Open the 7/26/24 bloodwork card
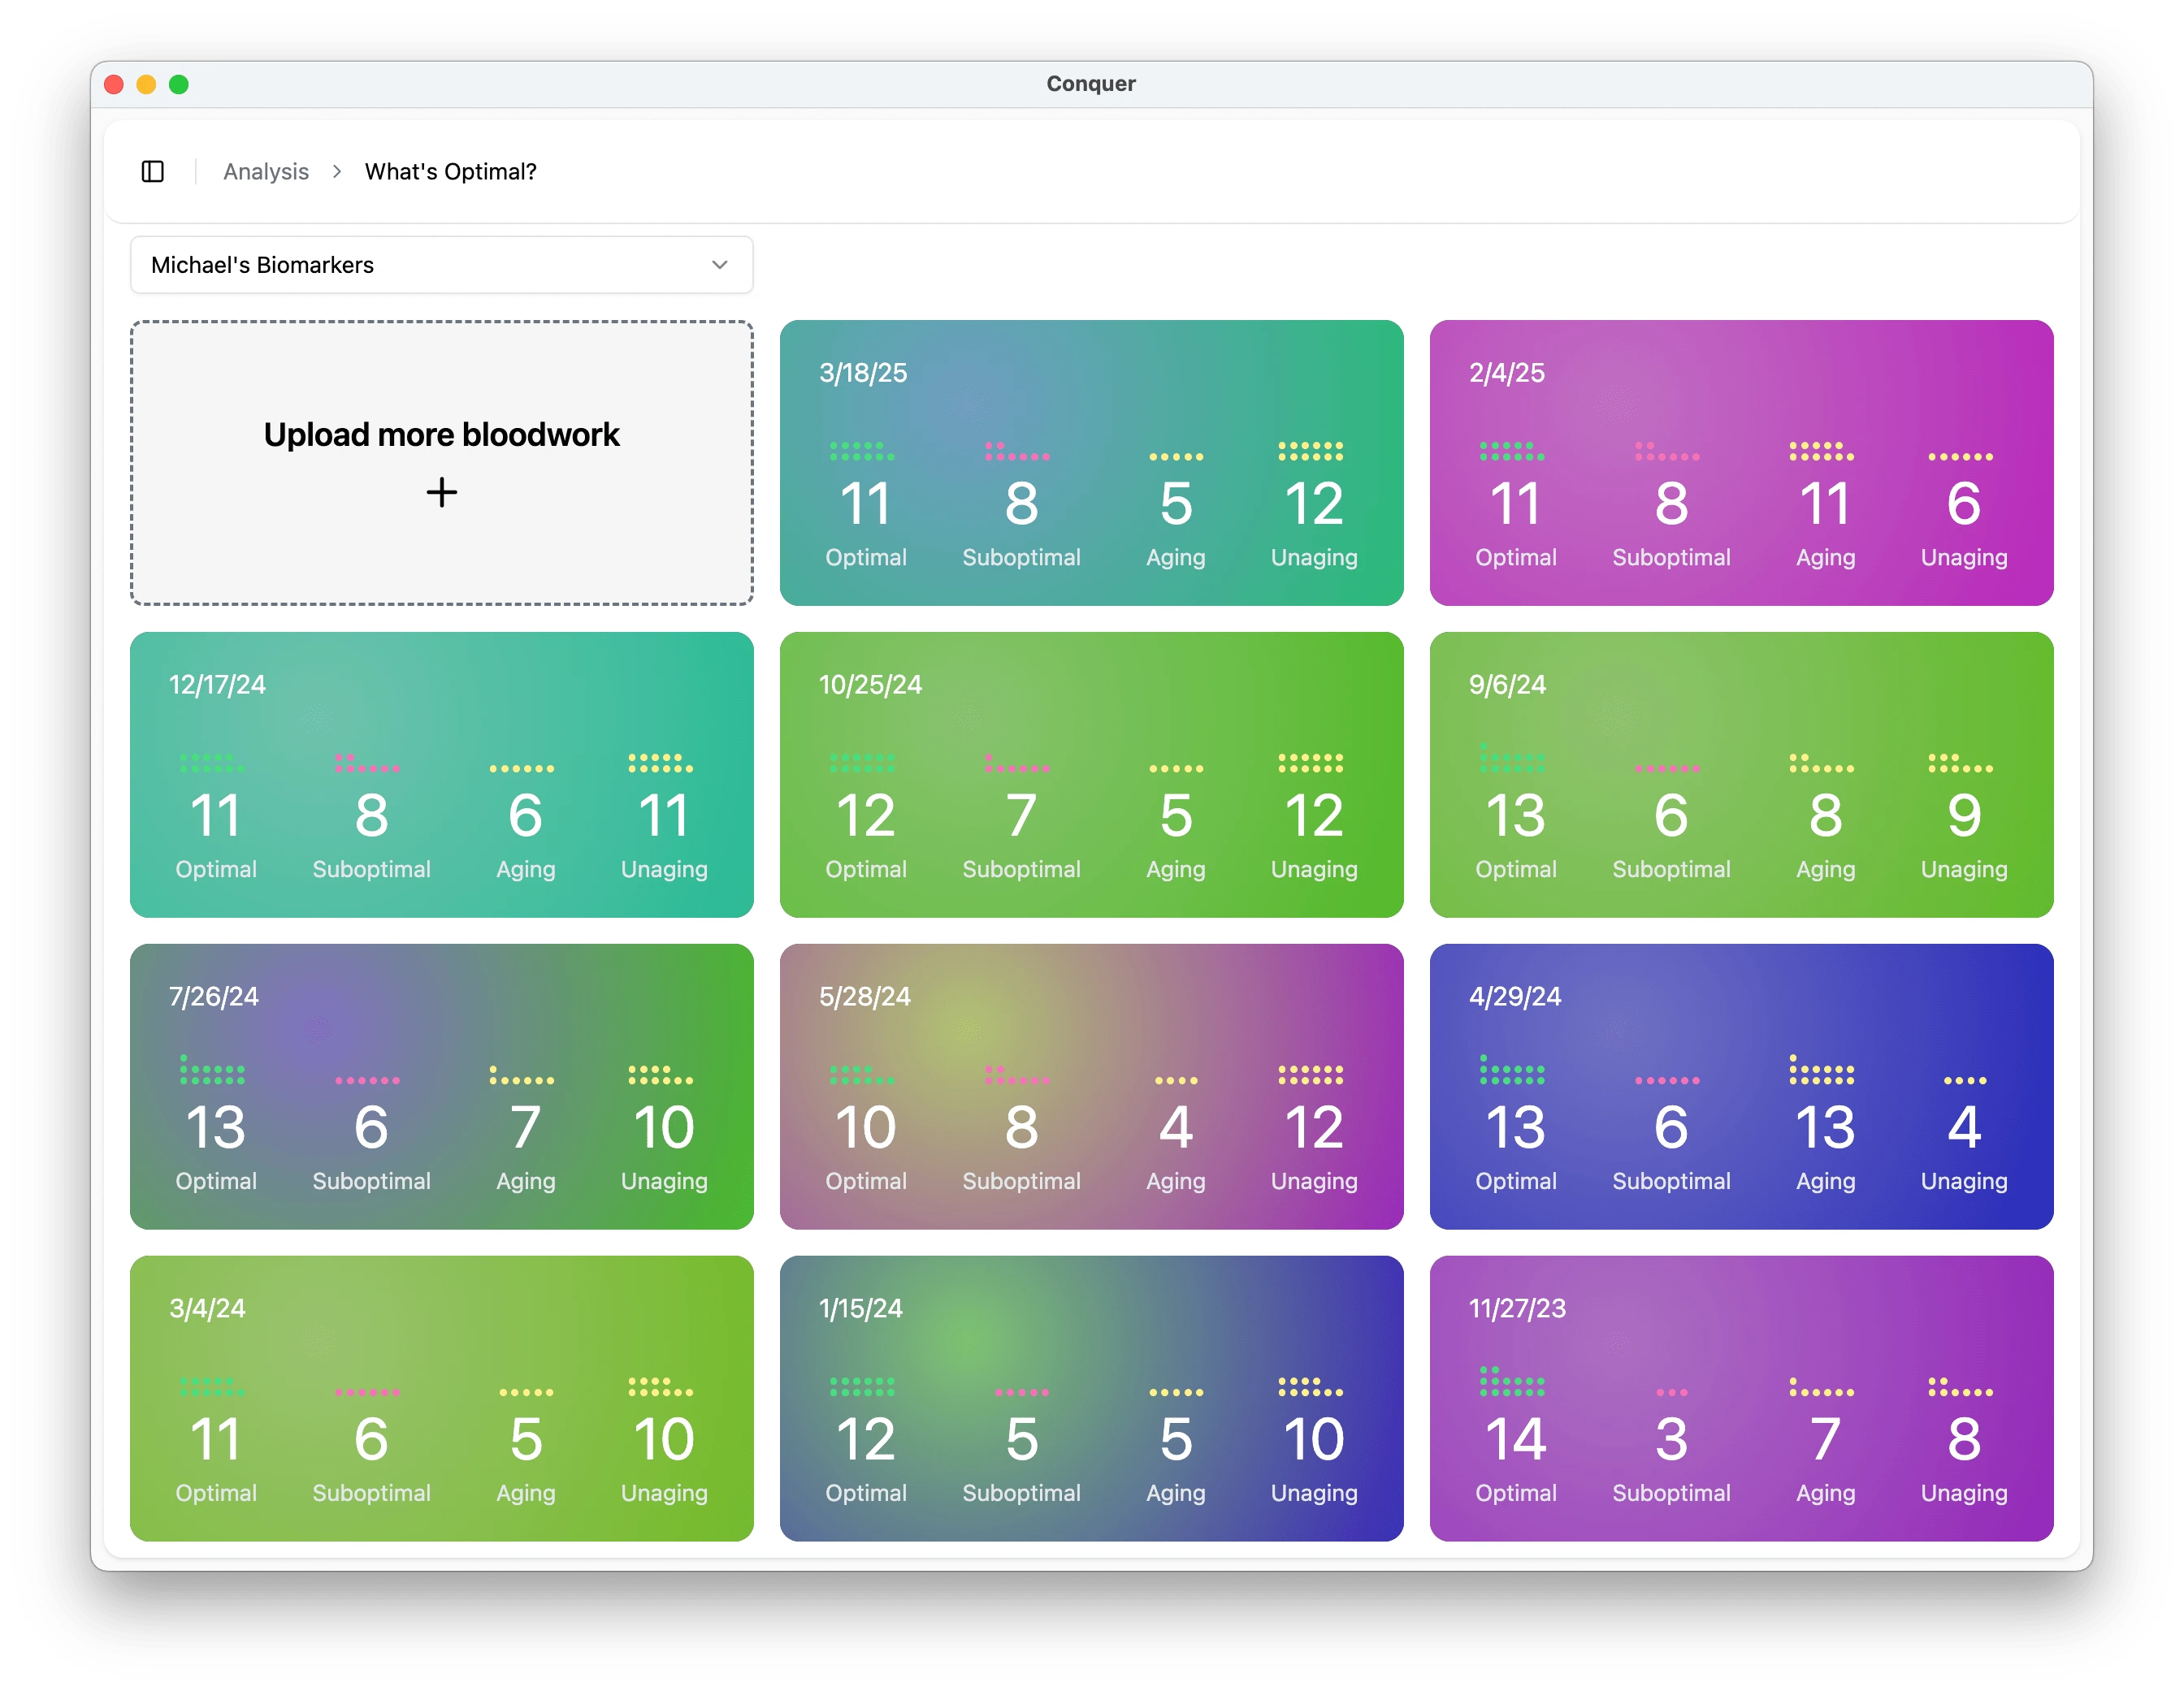The width and height of the screenshot is (2184, 1691). [x=441, y=1085]
